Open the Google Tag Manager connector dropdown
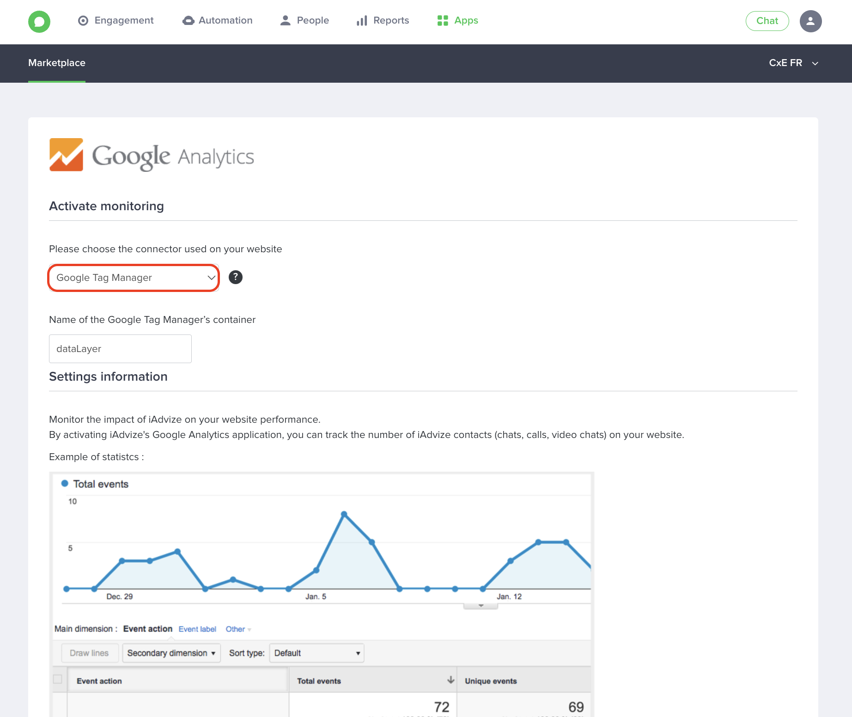The image size is (852, 717). coord(134,278)
